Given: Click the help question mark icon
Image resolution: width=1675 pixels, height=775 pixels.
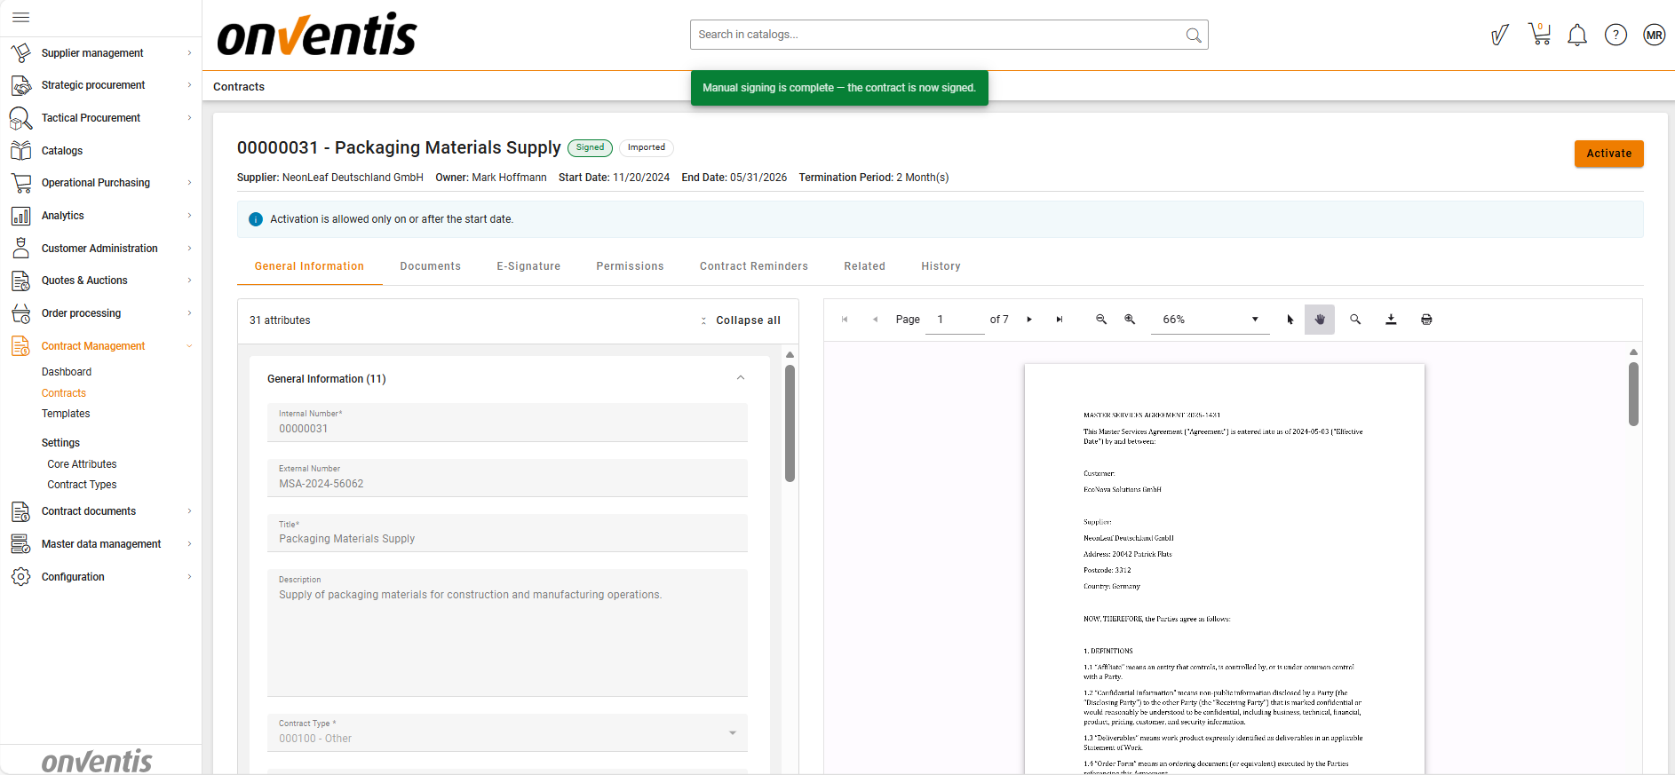Looking at the screenshot, I should pyautogui.click(x=1615, y=36).
